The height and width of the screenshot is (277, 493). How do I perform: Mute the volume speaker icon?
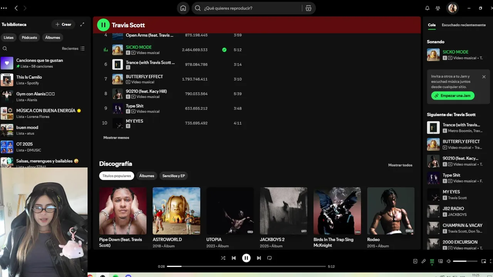pos(449,261)
